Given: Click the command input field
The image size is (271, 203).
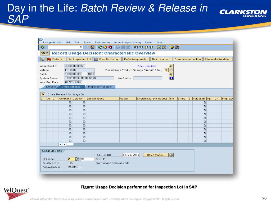Looking at the screenshot, I should click(64, 47).
